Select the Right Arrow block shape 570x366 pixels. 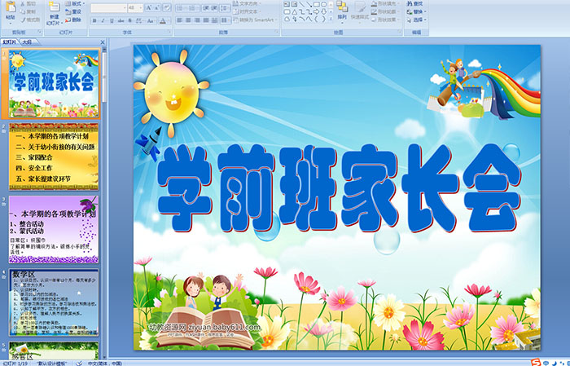[x=316, y=11]
